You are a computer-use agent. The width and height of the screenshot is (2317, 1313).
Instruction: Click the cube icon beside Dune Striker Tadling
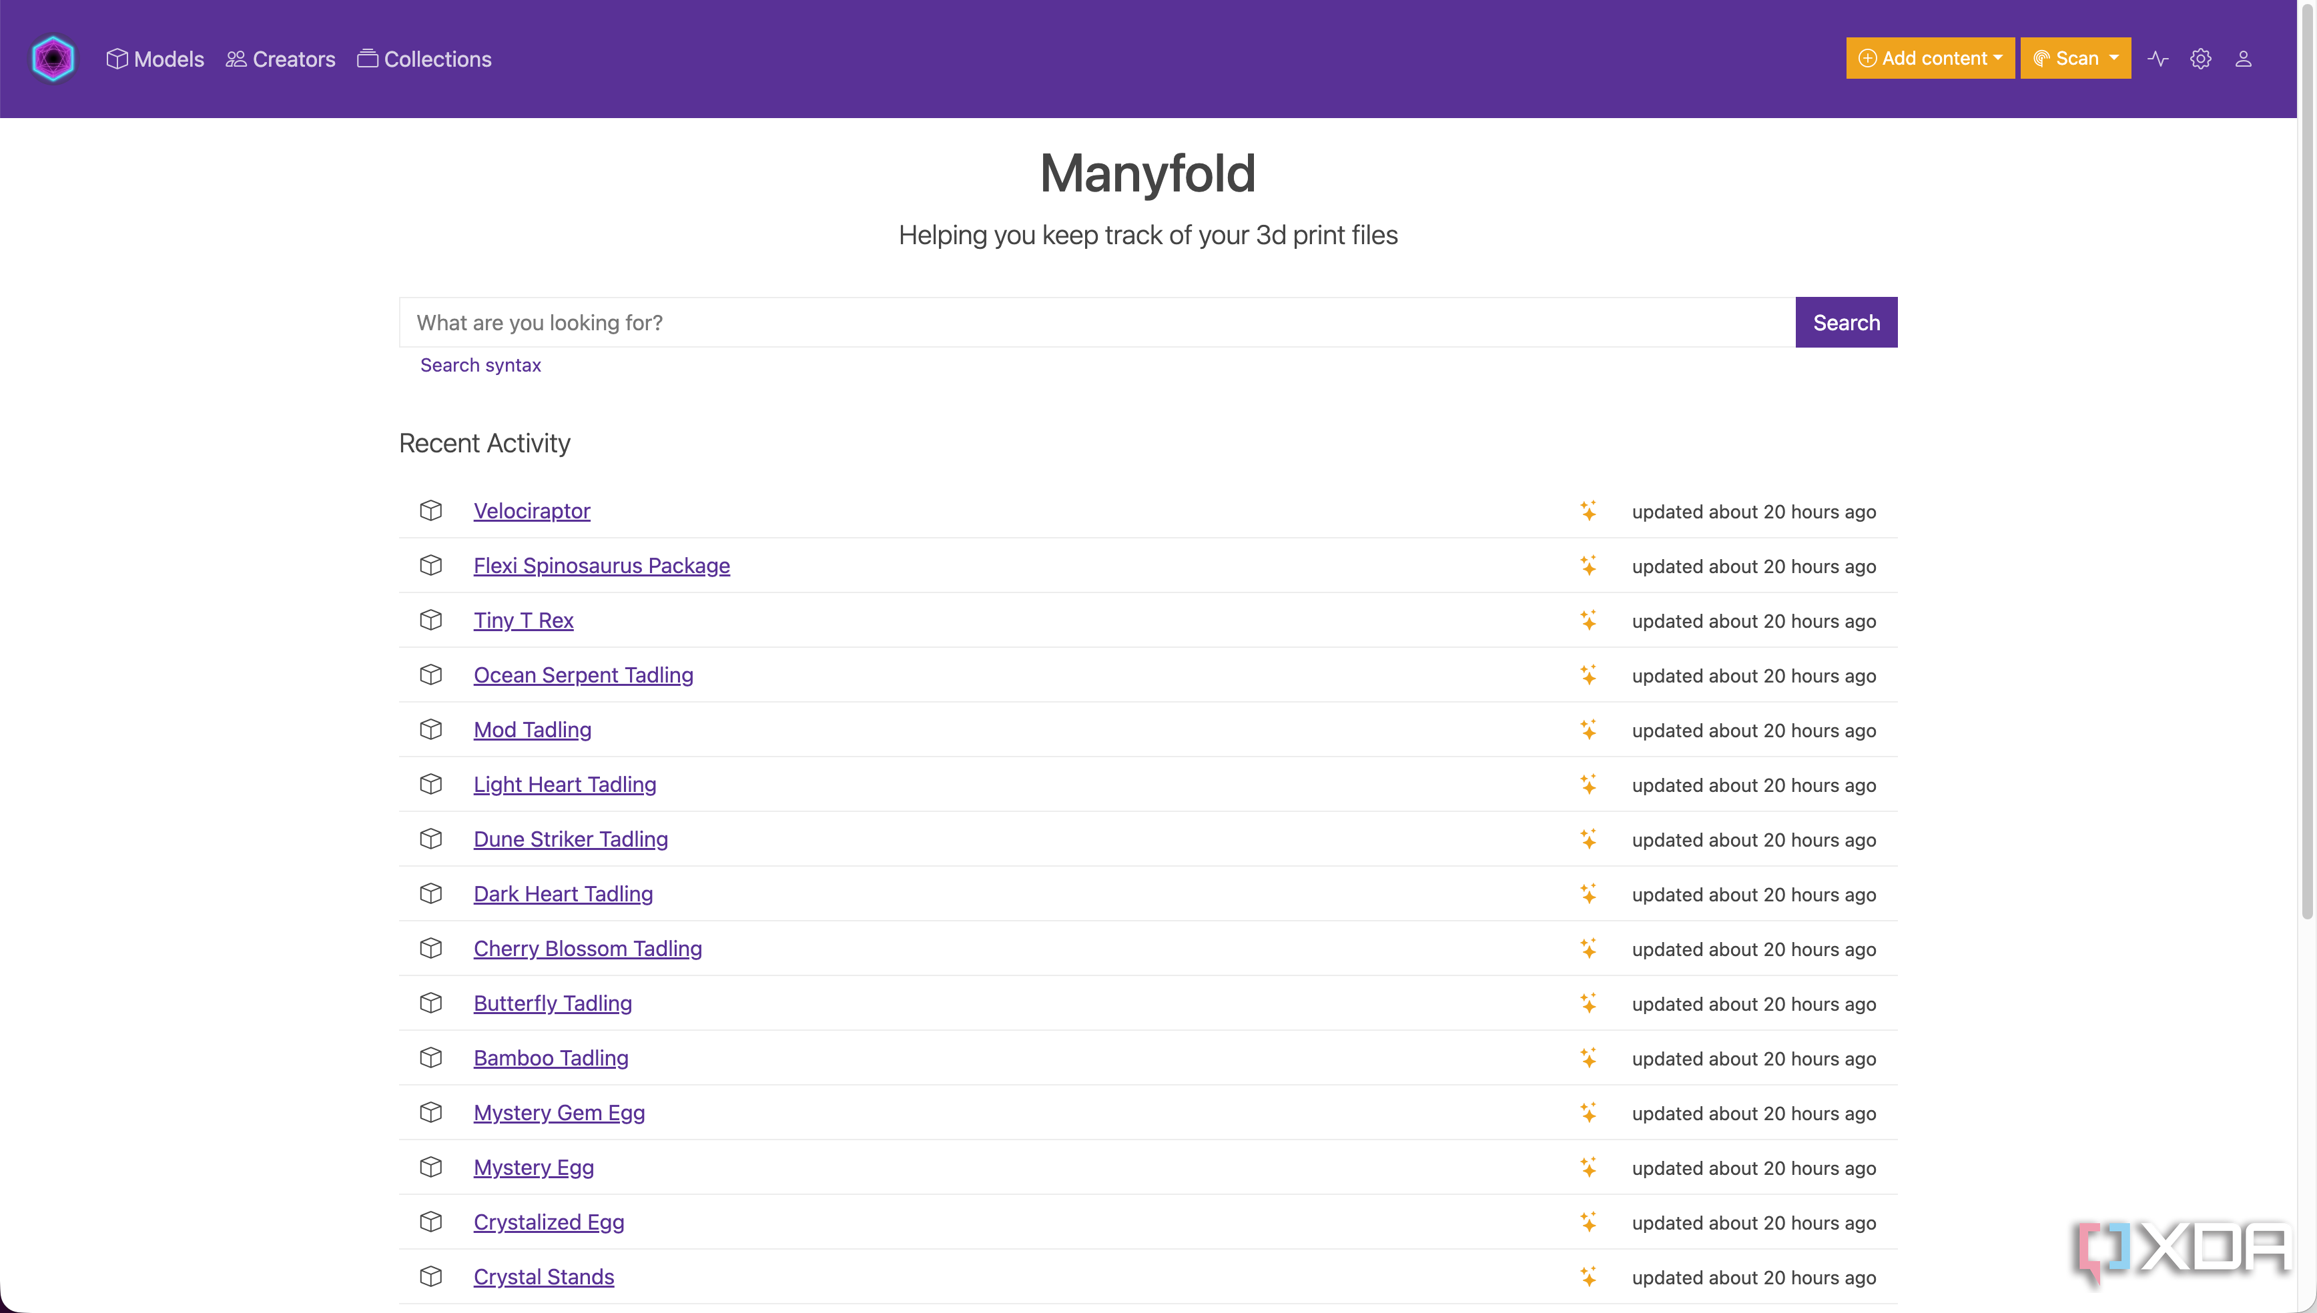point(431,839)
